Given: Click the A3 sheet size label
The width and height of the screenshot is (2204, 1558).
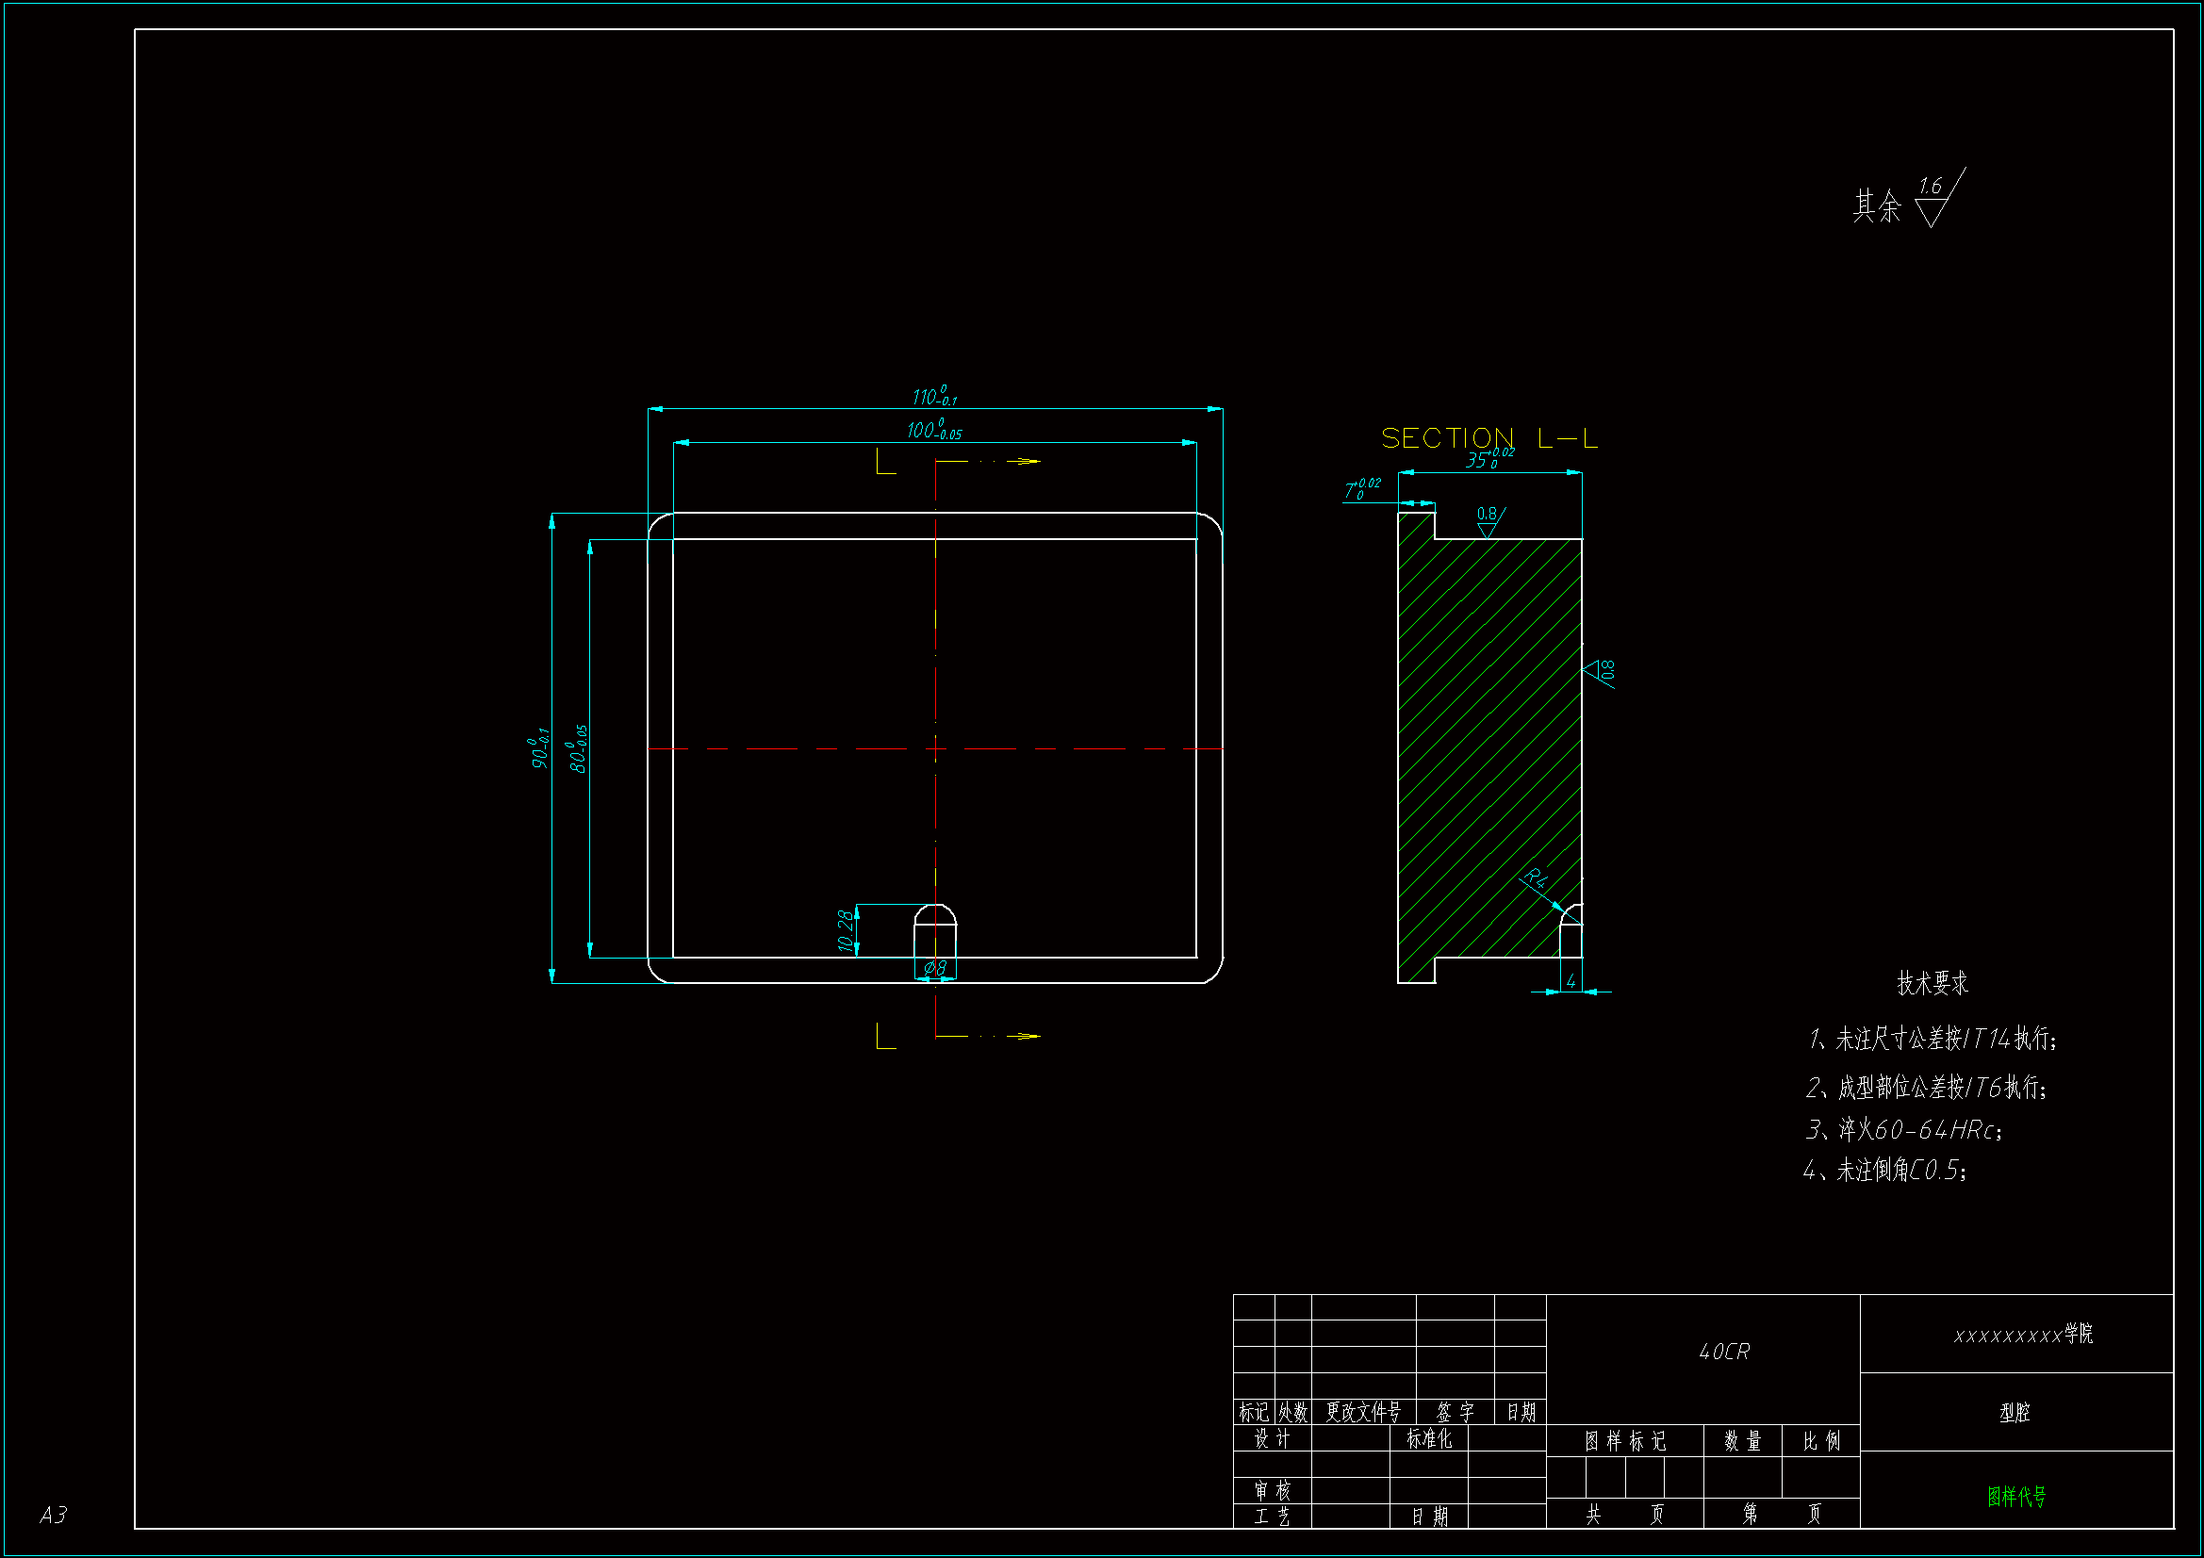Looking at the screenshot, I should pyautogui.click(x=54, y=1515).
